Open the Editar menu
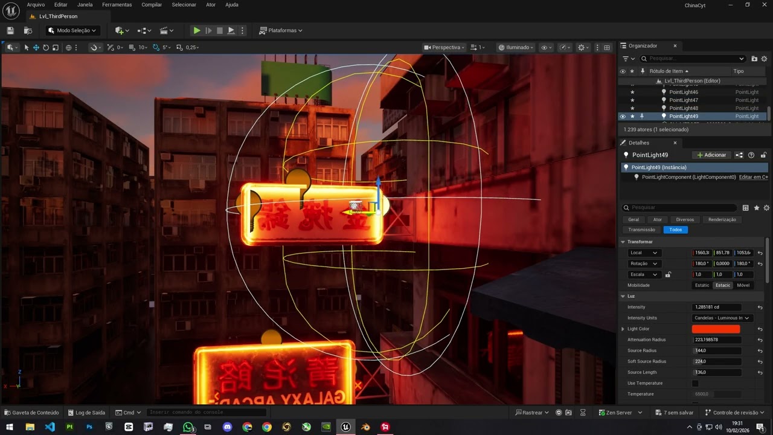The width and height of the screenshot is (773, 435). [x=61, y=4]
